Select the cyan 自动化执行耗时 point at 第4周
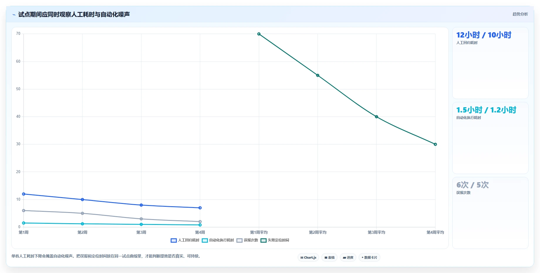 point(200,225)
